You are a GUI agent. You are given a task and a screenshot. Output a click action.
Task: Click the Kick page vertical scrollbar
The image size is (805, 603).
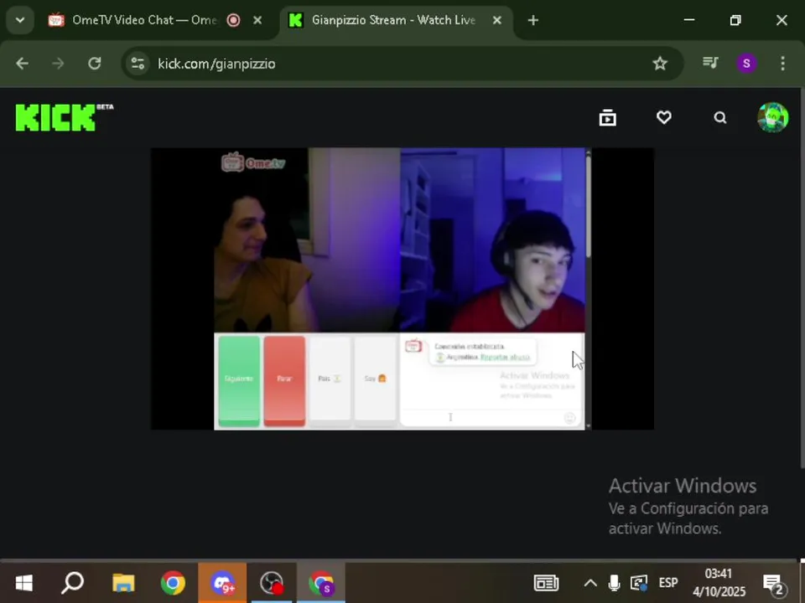point(802,280)
